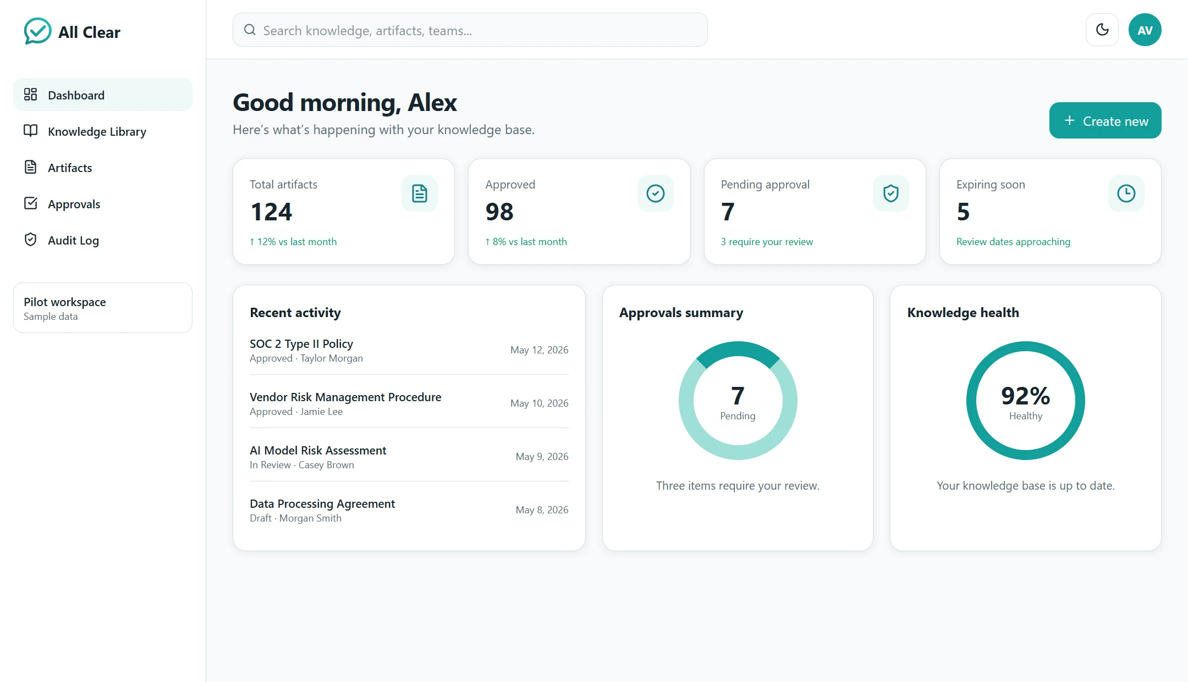Click '8% vs last month' trend text
Screen dimensions: 1188x682
(526, 241)
